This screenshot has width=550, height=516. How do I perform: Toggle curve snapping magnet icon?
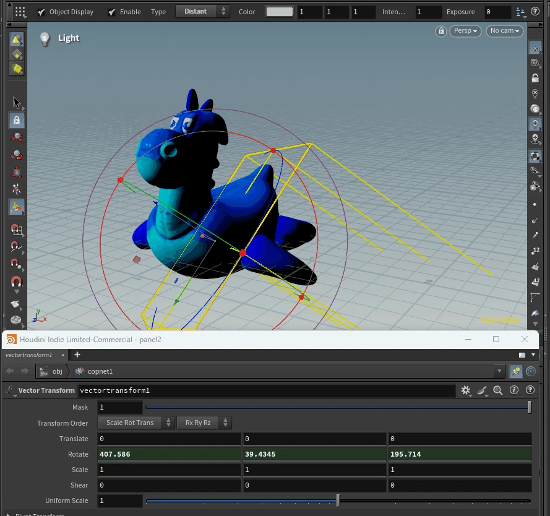click(17, 247)
